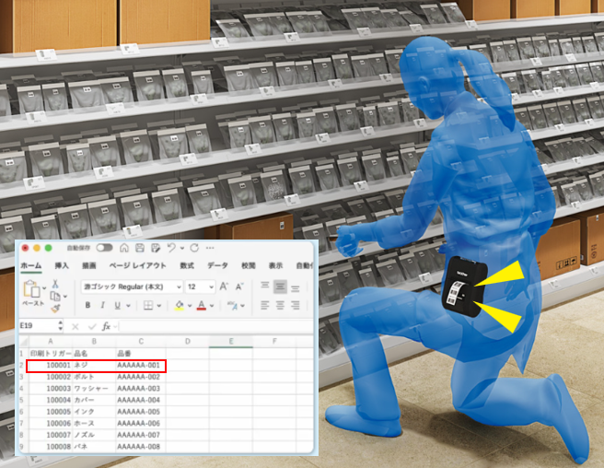The width and height of the screenshot is (604, 468).
Task: Switch to the 描画 tab
Action: click(89, 265)
